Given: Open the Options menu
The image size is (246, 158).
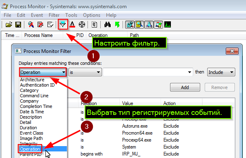Looking at the screenshot, I should click(92, 15).
